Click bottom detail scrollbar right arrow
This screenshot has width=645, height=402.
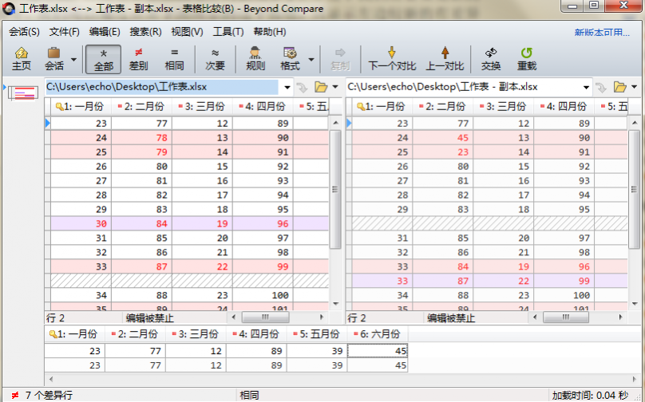click(635, 379)
